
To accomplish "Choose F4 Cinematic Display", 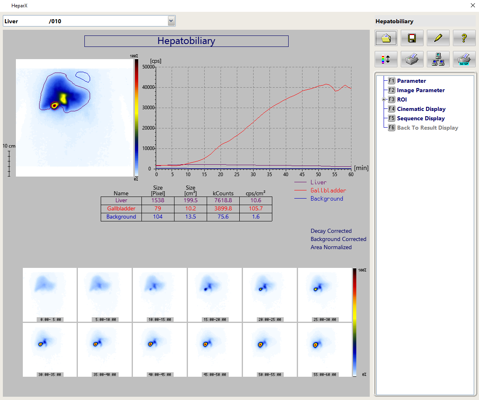I will (x=421, y=109).
